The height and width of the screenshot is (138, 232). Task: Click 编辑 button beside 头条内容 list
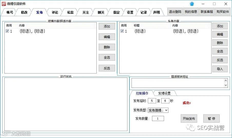click(220, 34)
